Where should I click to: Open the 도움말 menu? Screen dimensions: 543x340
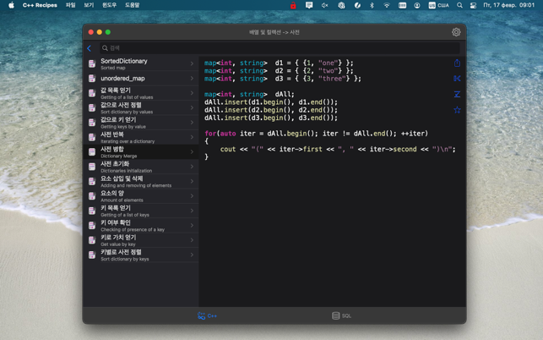coord(133,5)
